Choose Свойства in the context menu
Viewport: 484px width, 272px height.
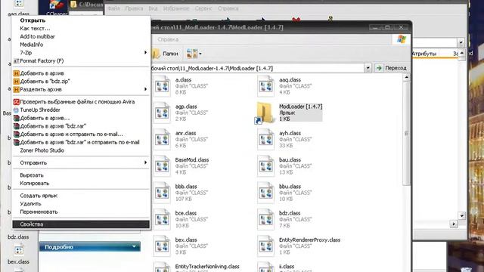tap(81, 224)
